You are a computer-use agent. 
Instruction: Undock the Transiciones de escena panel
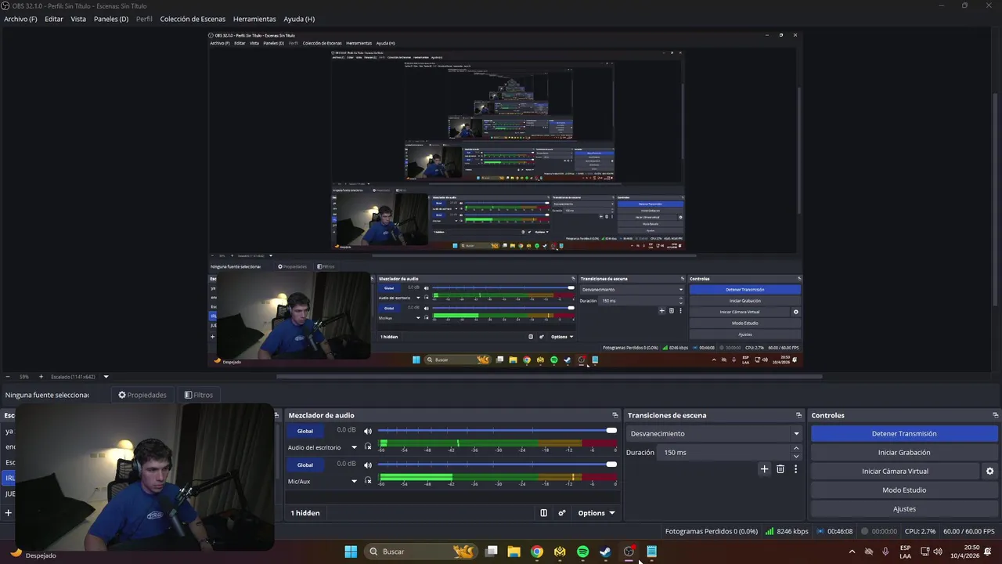click(x=798, y=415)
